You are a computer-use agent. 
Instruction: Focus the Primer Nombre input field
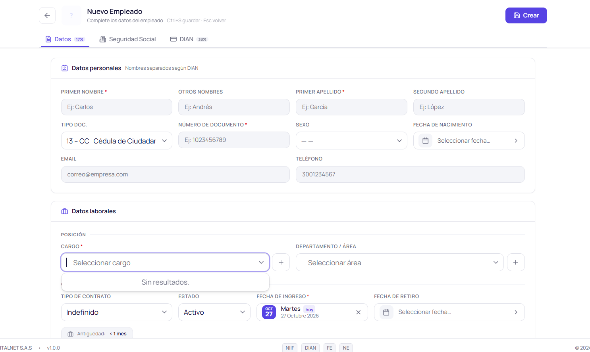click(x=117, y=107)
